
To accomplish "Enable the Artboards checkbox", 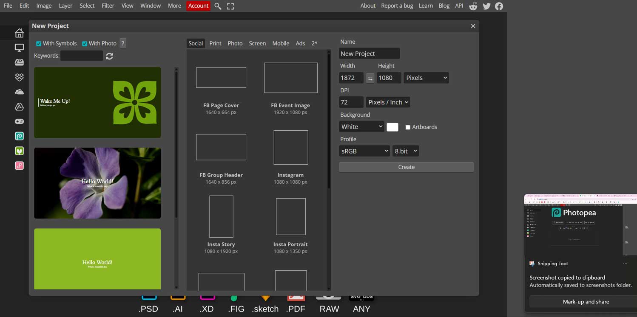I will (x=408, y=126).
